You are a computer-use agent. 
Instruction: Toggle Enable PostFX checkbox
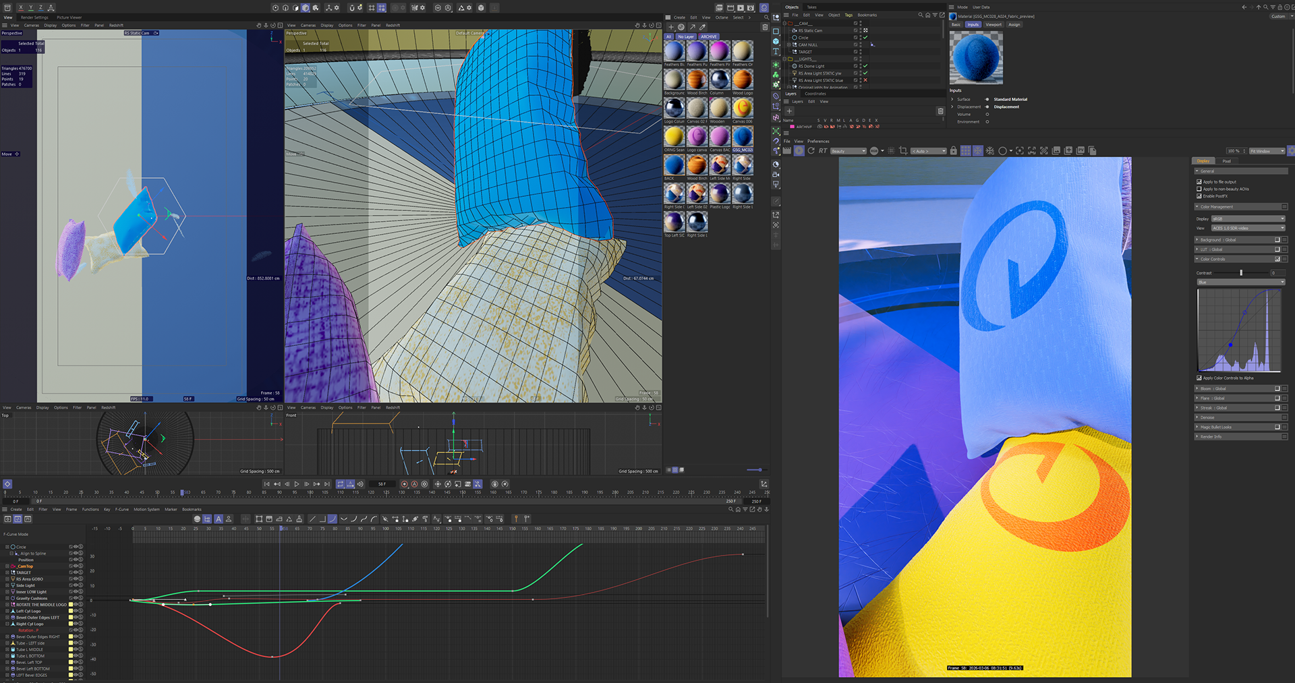coord(1199,196)
